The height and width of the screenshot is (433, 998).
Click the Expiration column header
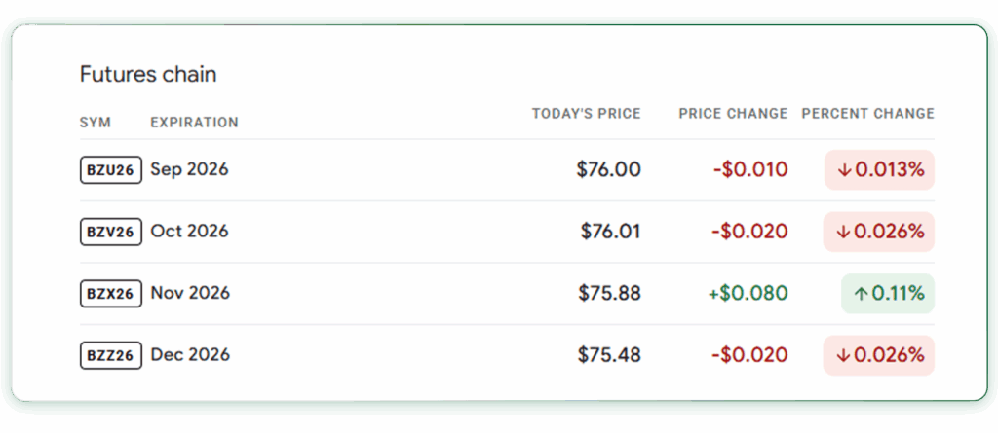[194, 122]
